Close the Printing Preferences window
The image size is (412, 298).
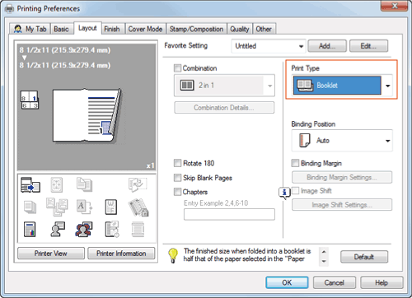click(x=394, y=6)
